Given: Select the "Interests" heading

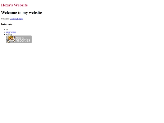Looking at the screenshot, I should click(x=7, y=24).
